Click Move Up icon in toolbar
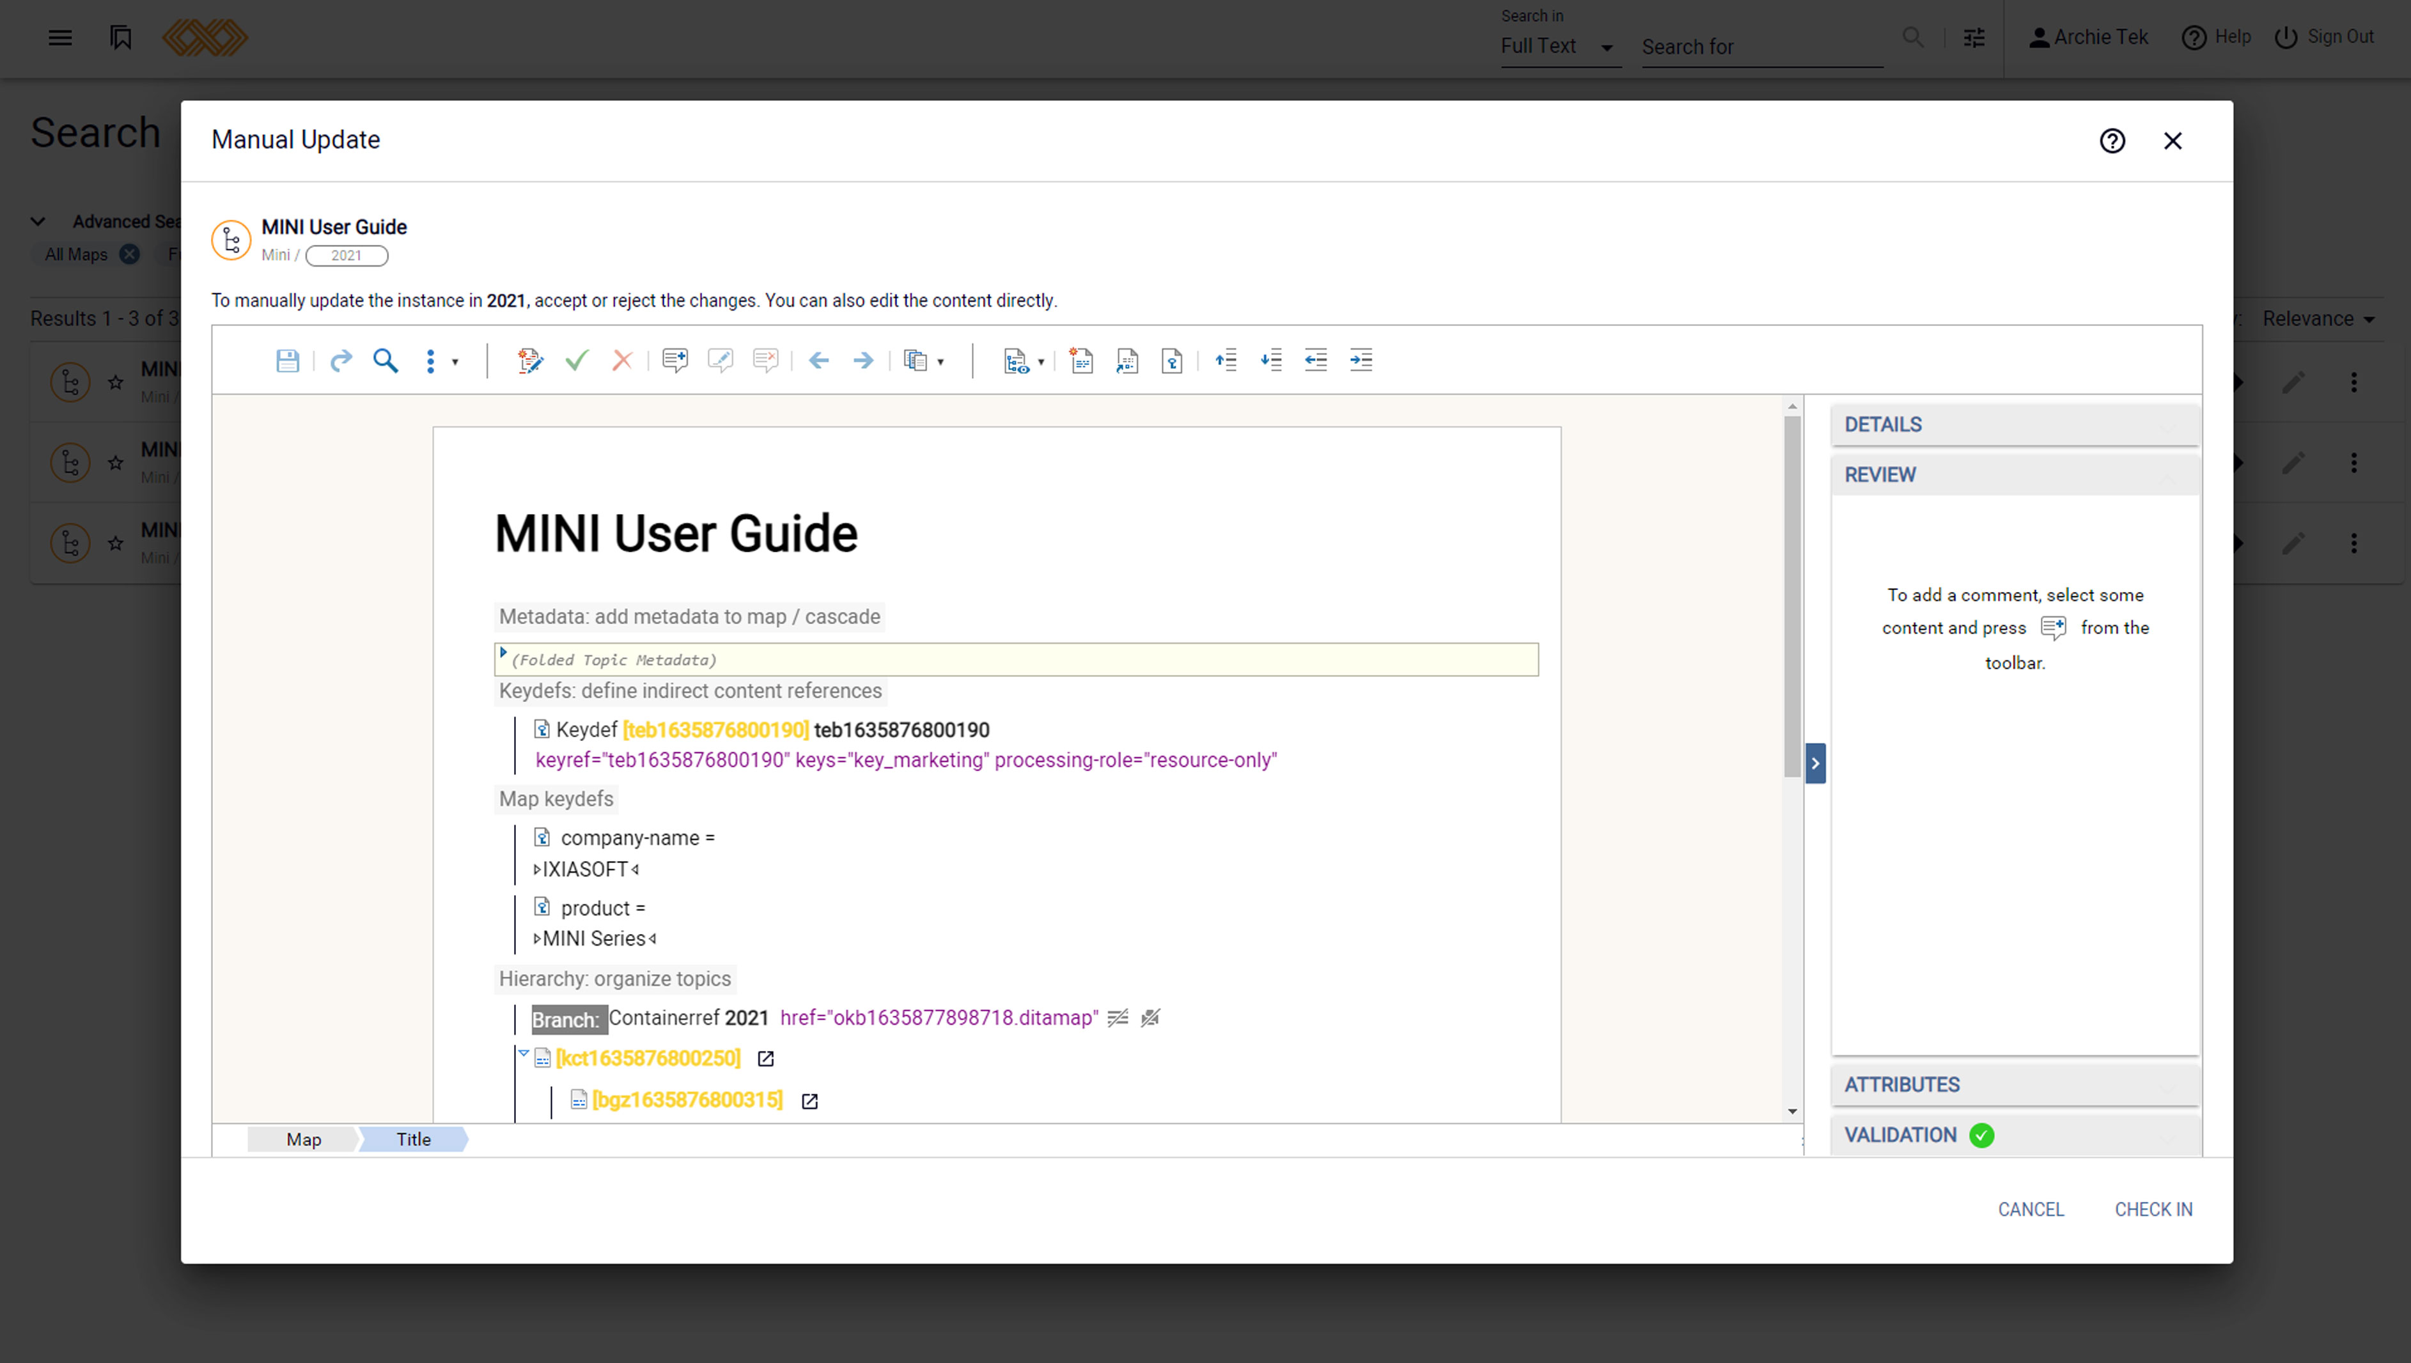The width and height of the screenshot is (2411, 1363). point(1225,361)
